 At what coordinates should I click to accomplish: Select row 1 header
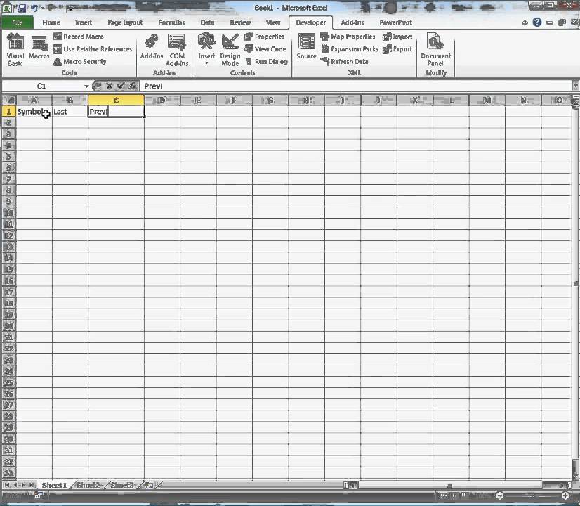tap(9, 112)
